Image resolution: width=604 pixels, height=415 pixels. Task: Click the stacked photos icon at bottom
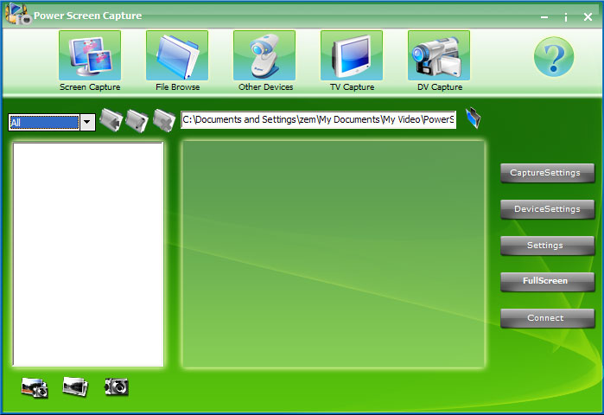click(75, 387)
